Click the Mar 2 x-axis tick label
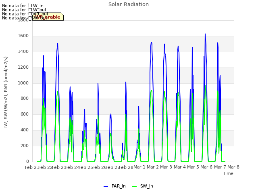 (153, 167)
